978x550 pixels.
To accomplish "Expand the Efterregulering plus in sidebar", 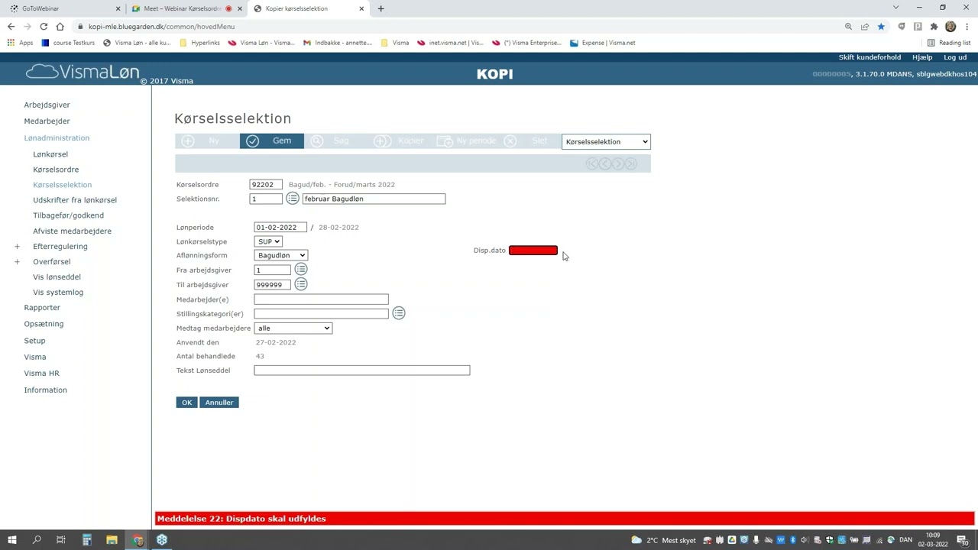I will (x=17, y=247).
